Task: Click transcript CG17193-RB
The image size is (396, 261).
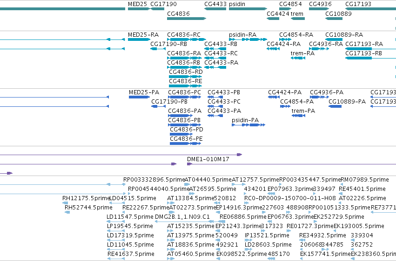Action: [x=363, y=53]
